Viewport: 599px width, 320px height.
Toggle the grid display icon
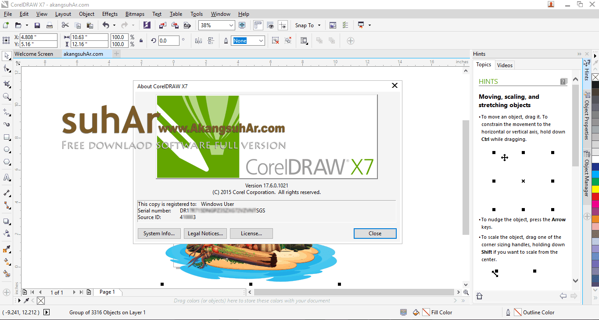coord(270,25)
